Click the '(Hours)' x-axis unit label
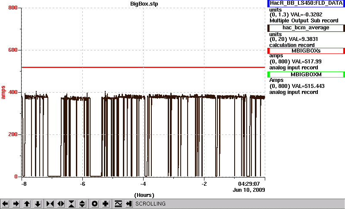The height and width of the screenshot is (209, 345). pyautogui.click(x=144, y=195)
